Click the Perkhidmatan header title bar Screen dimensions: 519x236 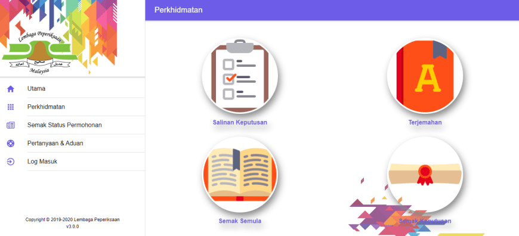click(x=332, y=10)
